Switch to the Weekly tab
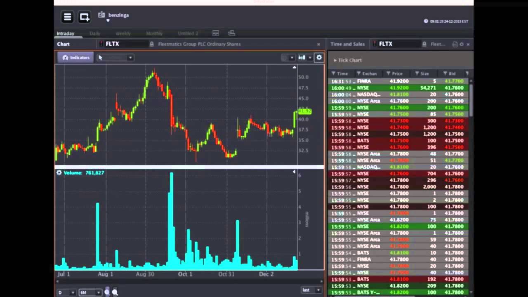The image size is (528, 297). point(123,33)
